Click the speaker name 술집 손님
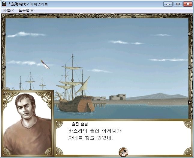 [x=80, y=124]
